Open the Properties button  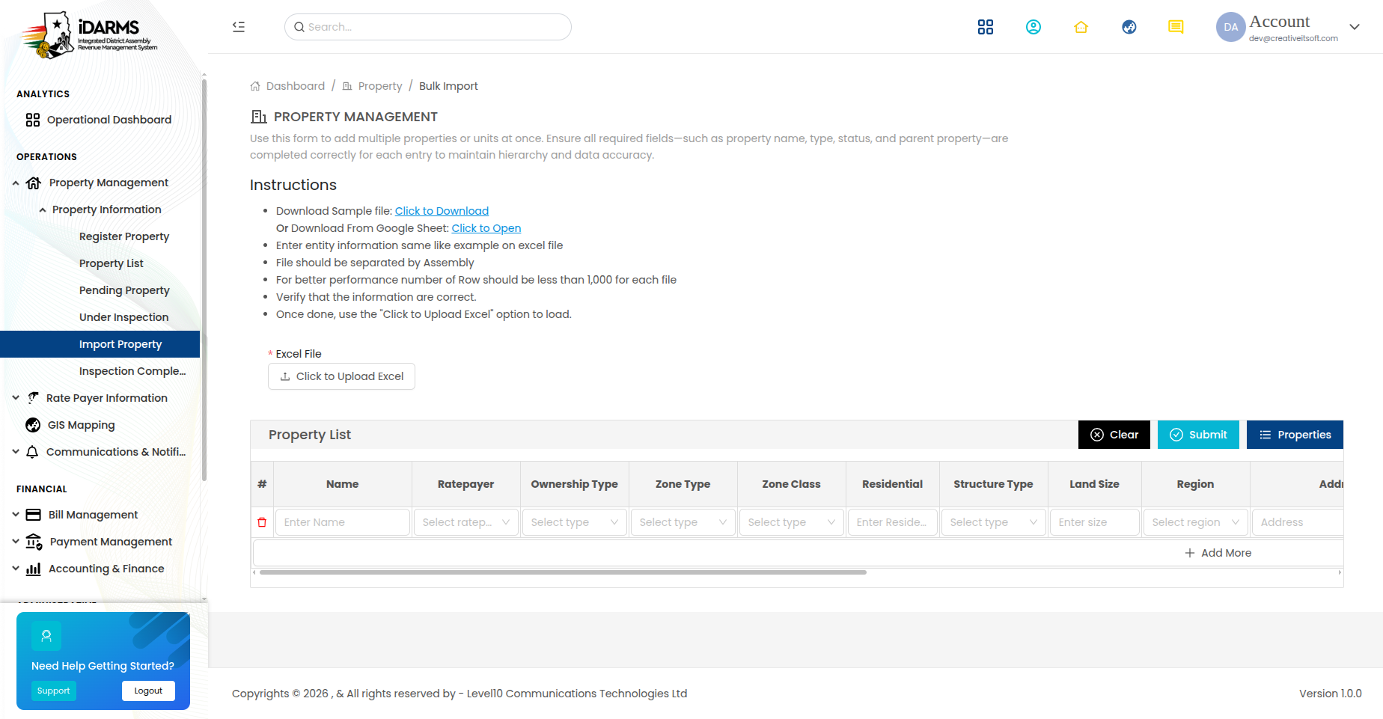1295,435
